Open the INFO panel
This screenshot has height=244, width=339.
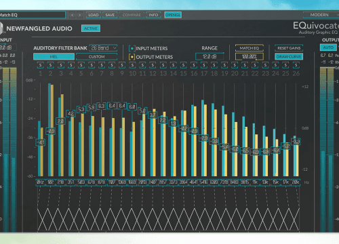(x=153, y=15)
